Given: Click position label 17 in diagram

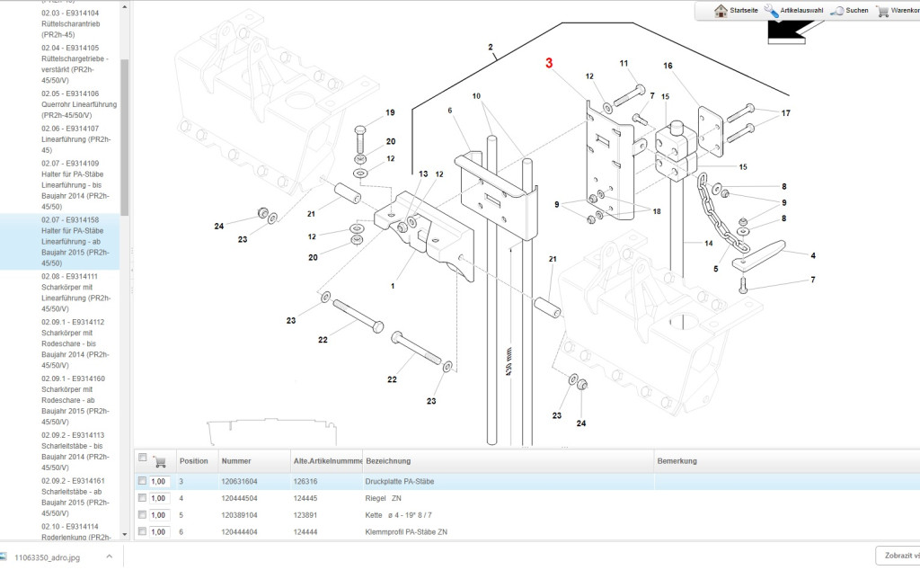Looking at the screenshot, I should pyautogui.click(x=785, y=113).
